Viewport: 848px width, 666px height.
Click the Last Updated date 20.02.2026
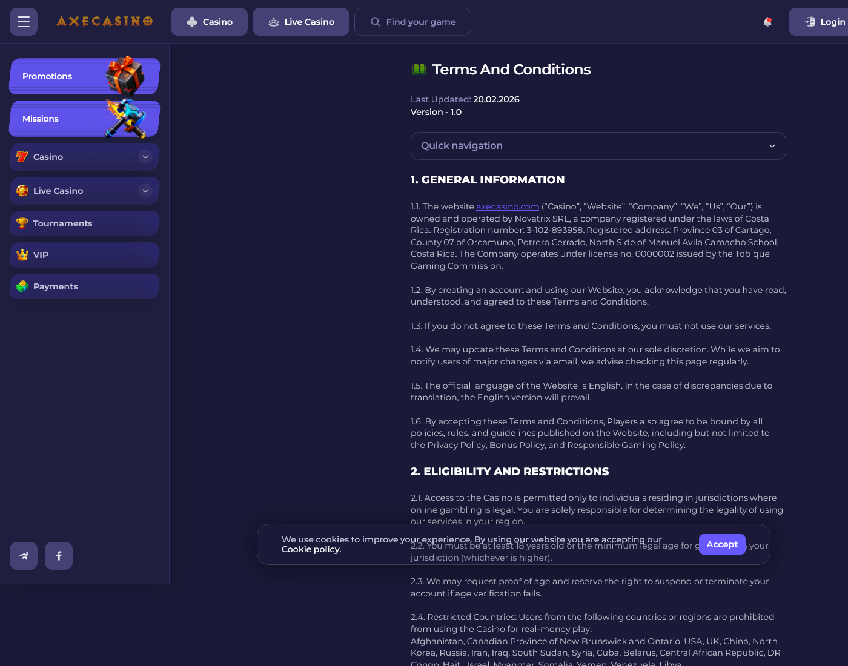point(496,99)
